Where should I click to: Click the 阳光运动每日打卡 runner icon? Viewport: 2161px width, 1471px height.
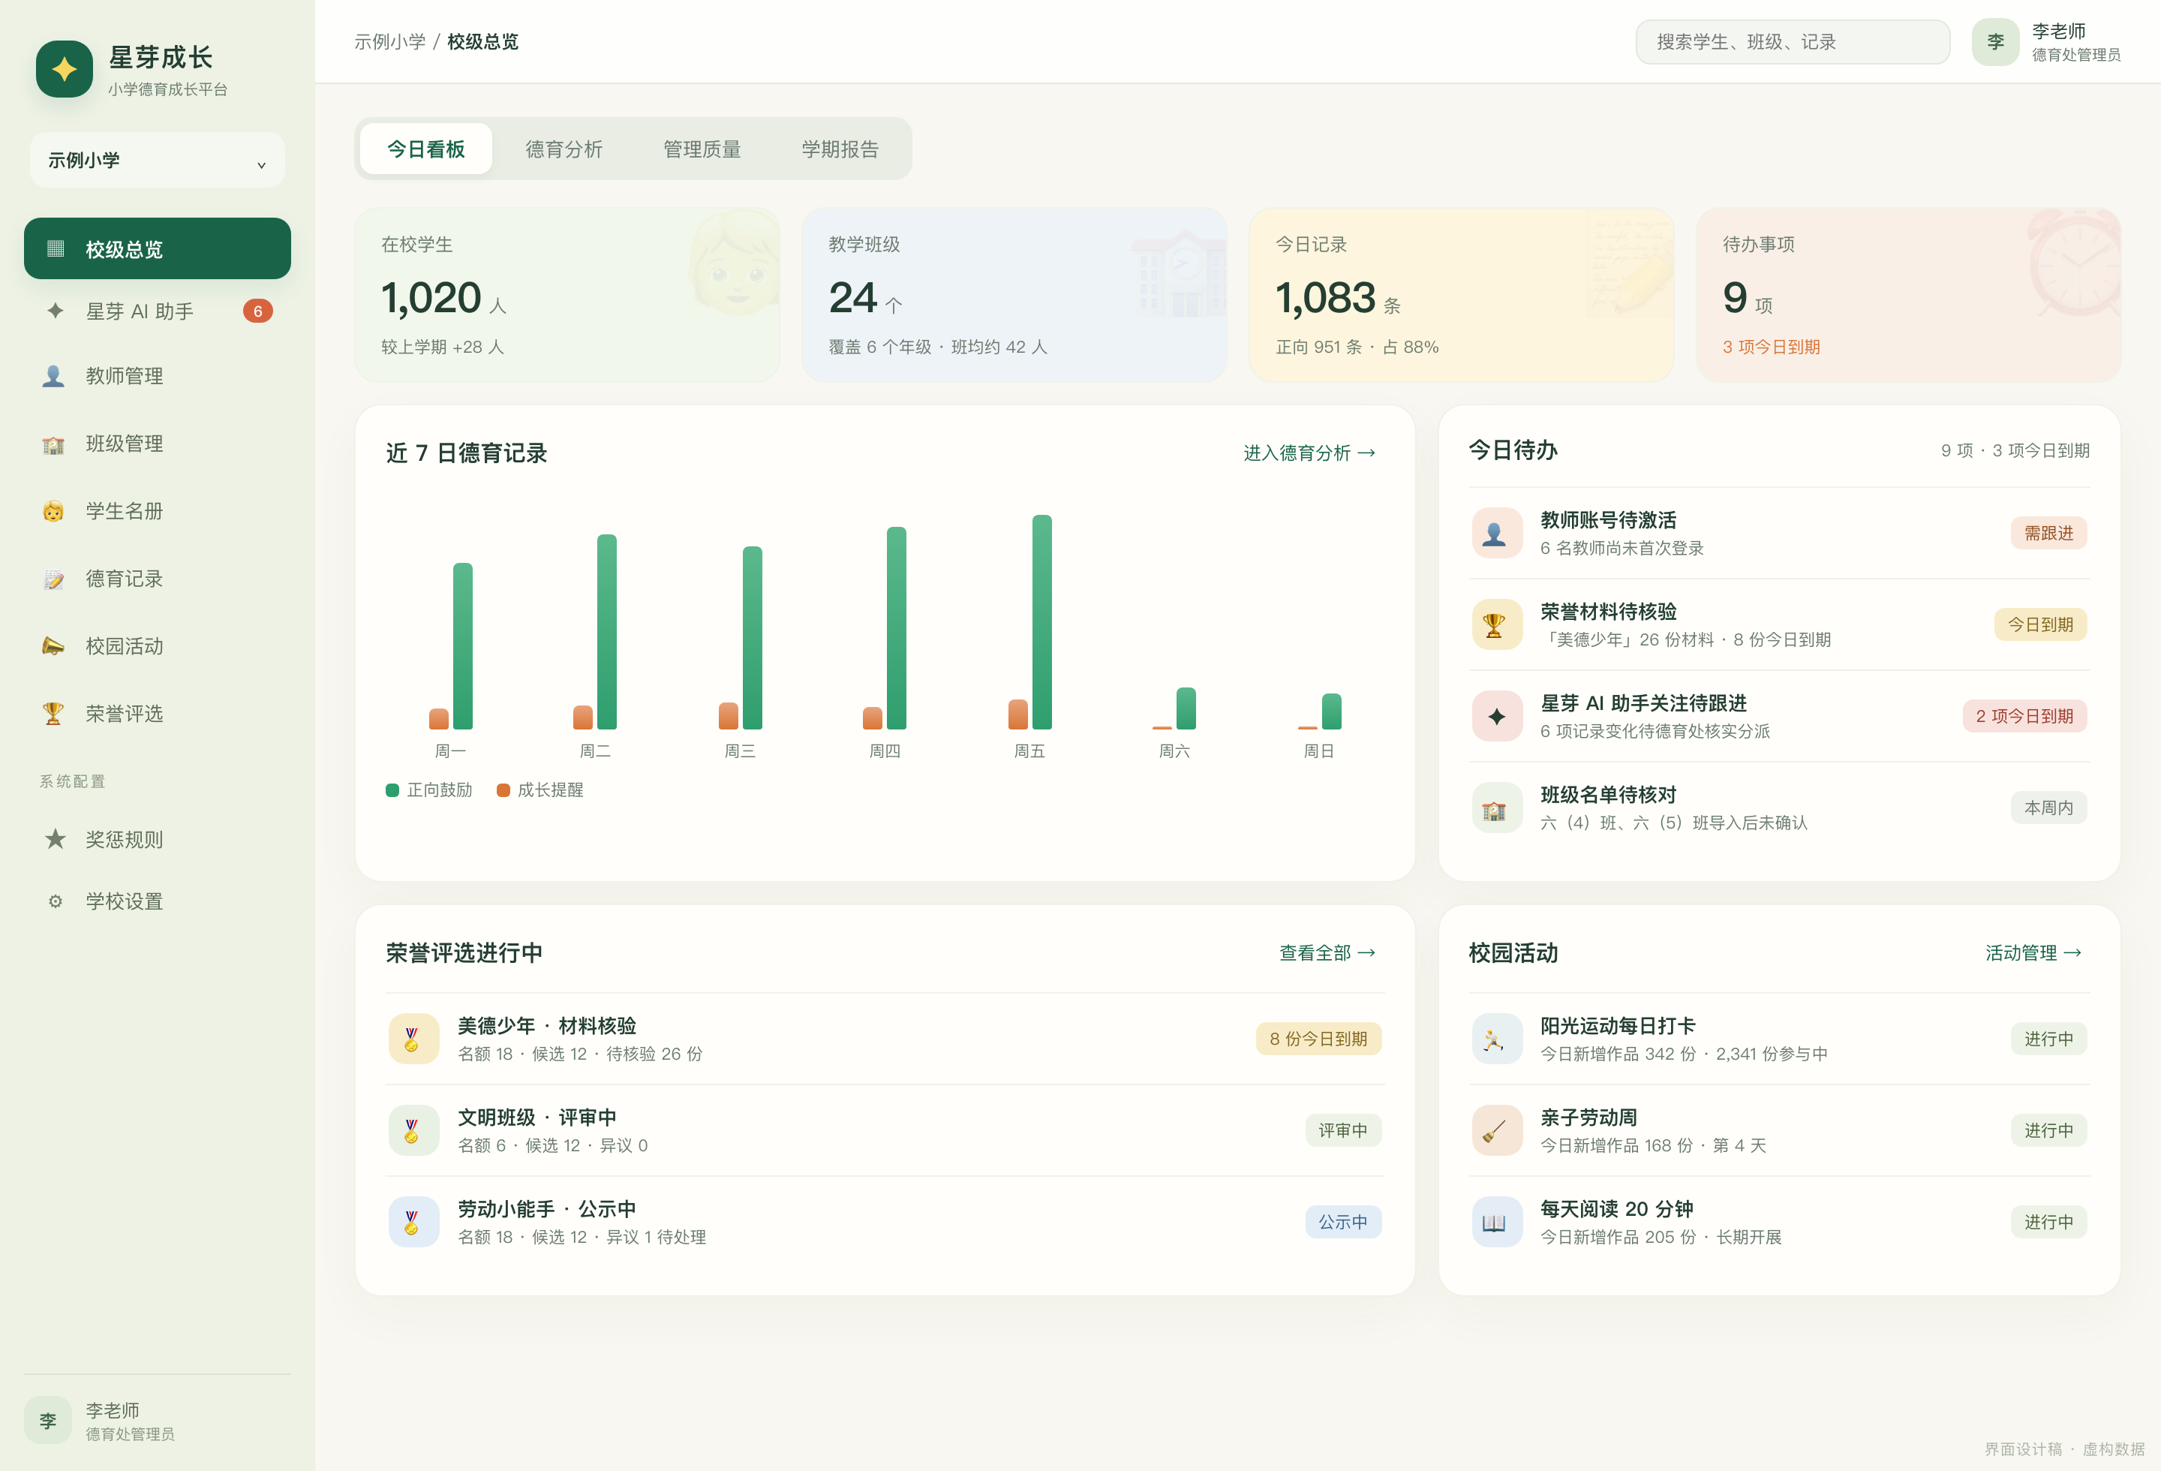click(x=1496, y=1039)
